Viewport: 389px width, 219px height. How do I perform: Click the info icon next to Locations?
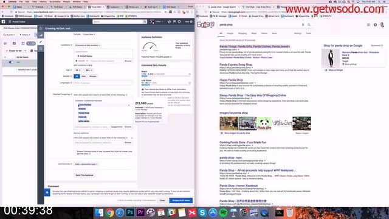(x=72, y=45)
